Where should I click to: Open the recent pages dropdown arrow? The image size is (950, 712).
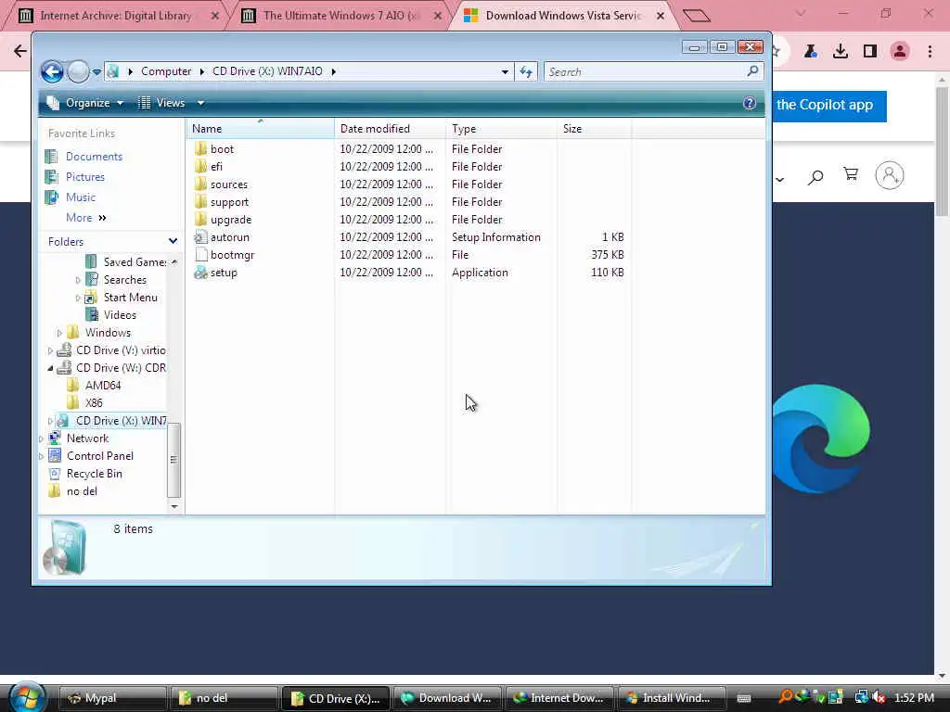coord(96,72)
